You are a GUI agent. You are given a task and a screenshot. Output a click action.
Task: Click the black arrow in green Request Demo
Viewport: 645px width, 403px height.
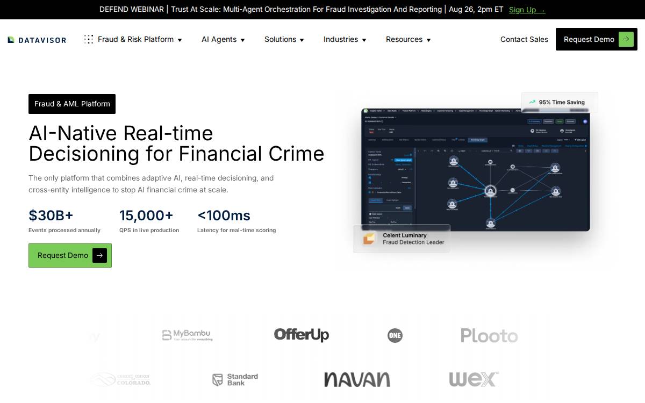click(99, 255)
